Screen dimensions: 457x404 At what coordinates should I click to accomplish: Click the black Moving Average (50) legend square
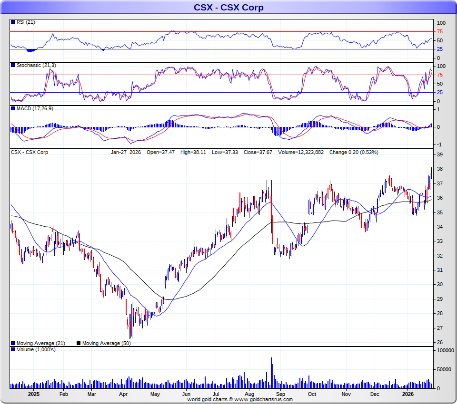[79, 343]
